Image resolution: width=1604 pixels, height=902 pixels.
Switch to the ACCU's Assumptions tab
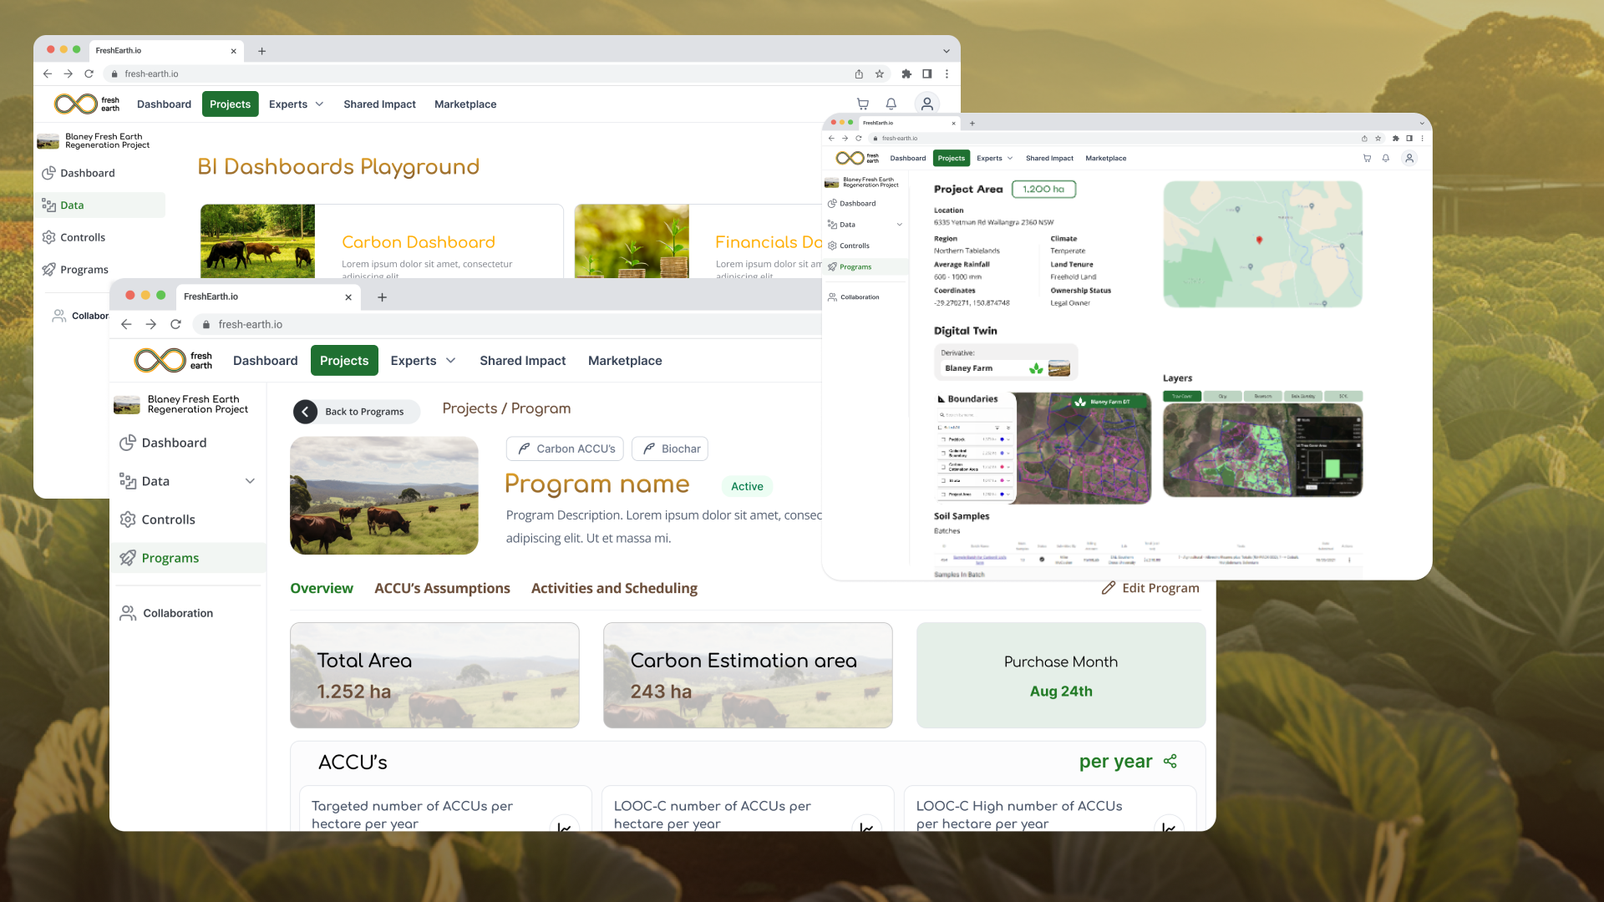(442, 588)
